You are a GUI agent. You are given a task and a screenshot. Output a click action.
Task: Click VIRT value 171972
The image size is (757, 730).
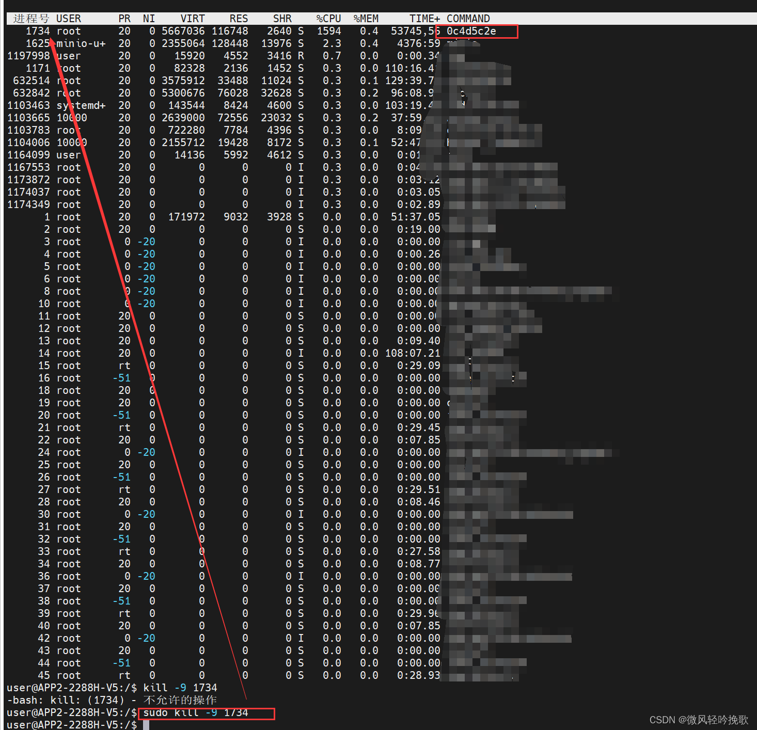(x=186, y=217)
